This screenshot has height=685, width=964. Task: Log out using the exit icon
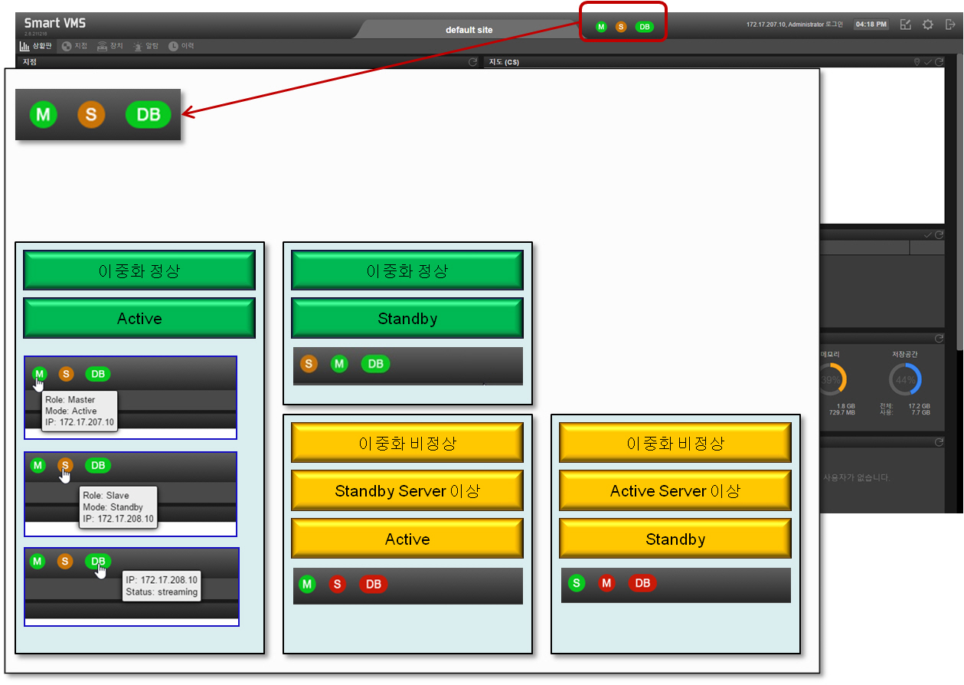click(x=950, y=25)
